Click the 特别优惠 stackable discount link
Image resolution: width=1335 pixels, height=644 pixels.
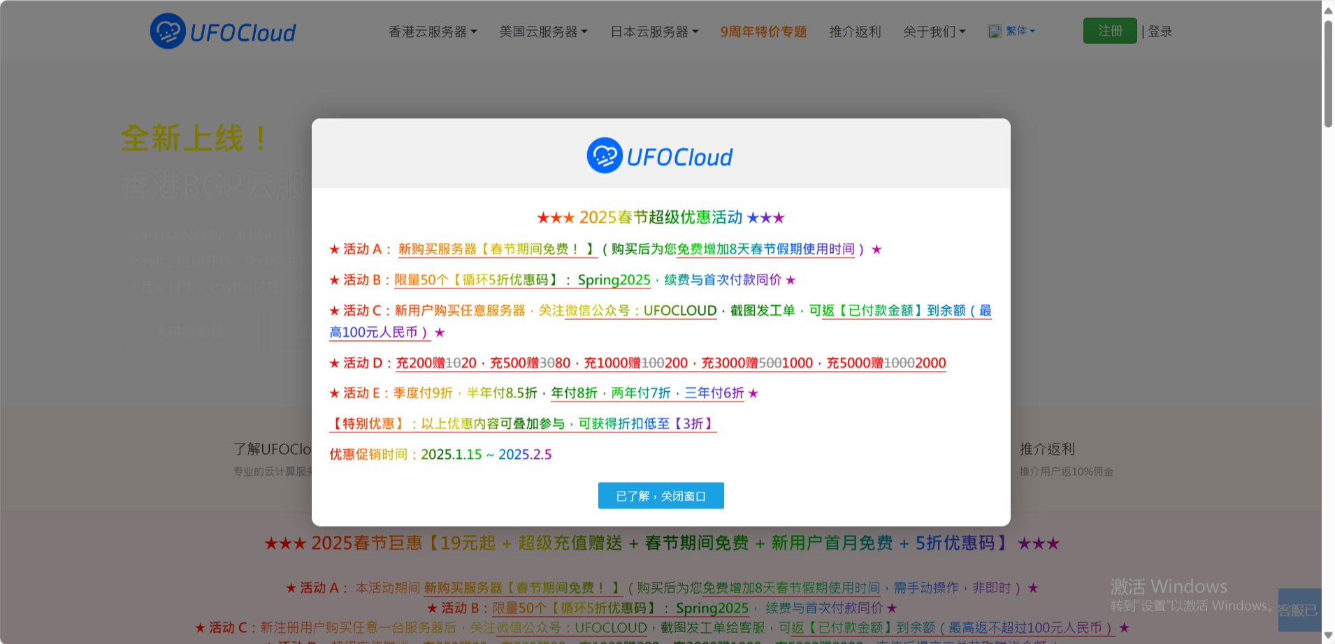point(522,423)
